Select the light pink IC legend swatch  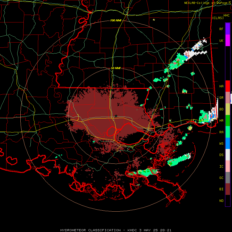point(228,166)
